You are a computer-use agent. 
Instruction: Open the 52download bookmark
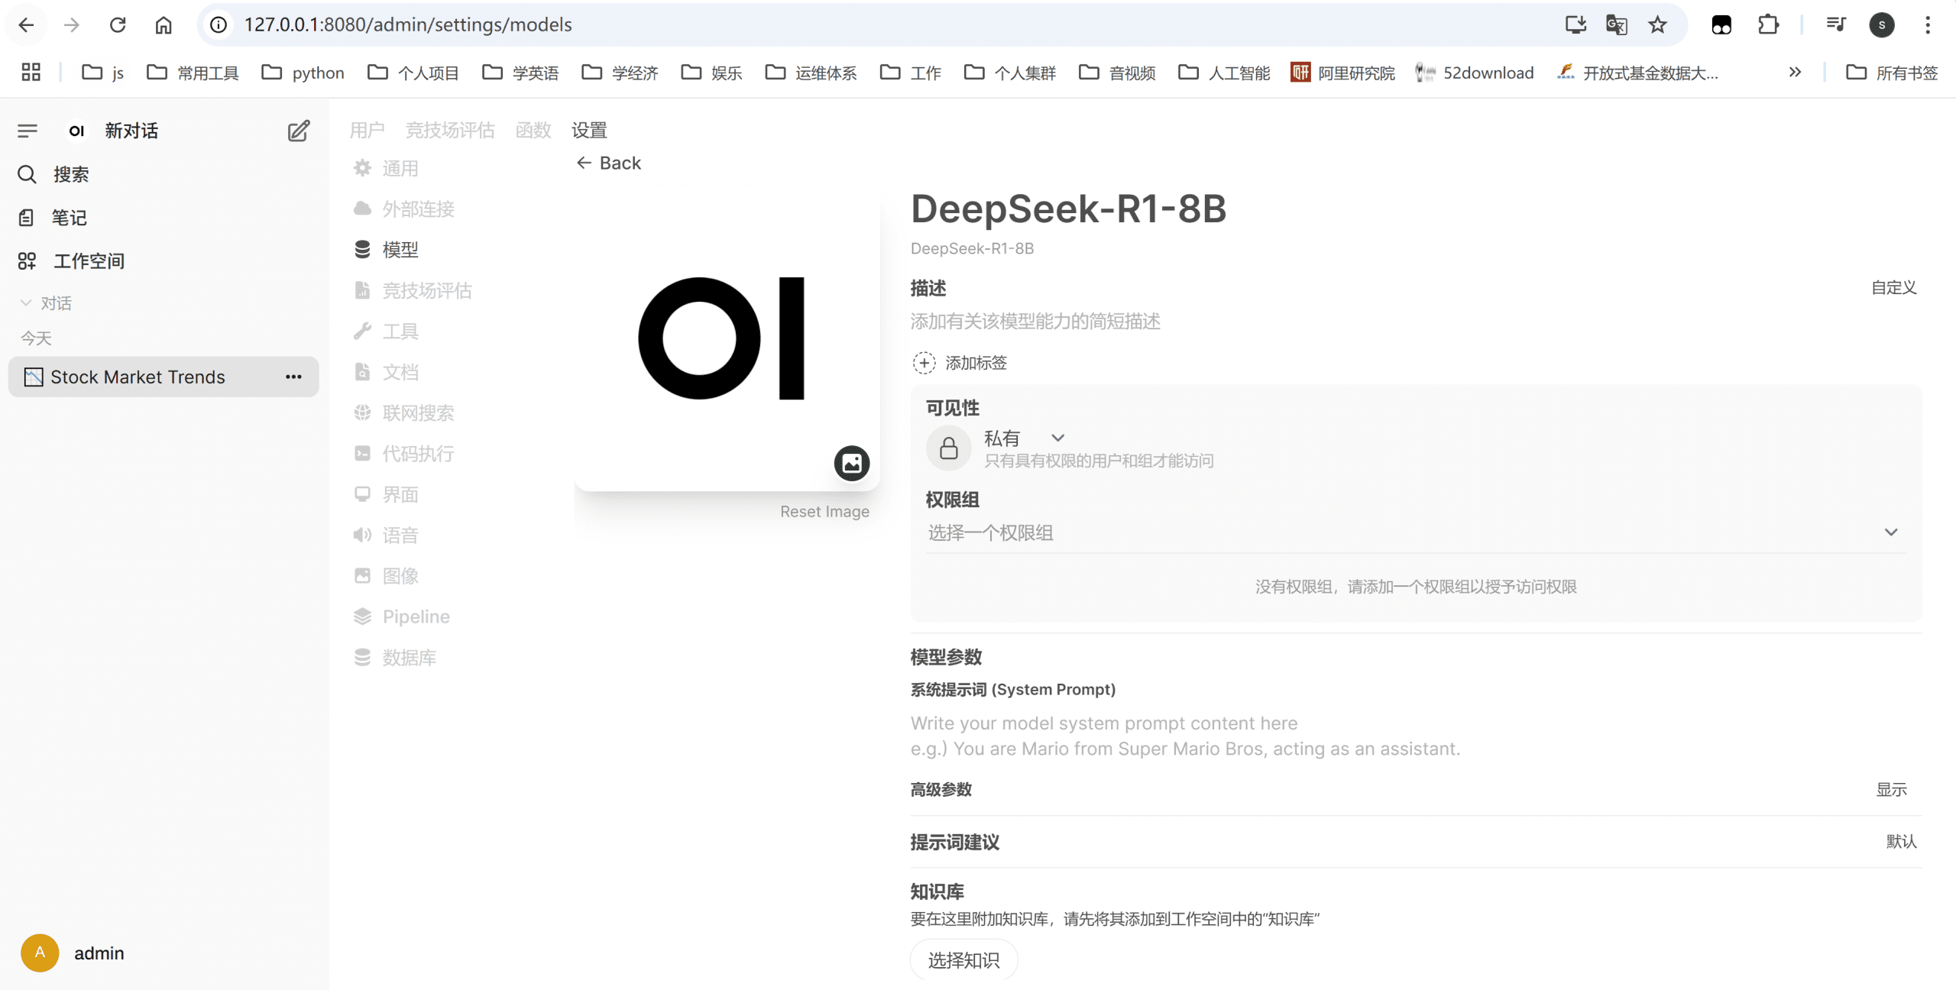tap(1475, 73)
